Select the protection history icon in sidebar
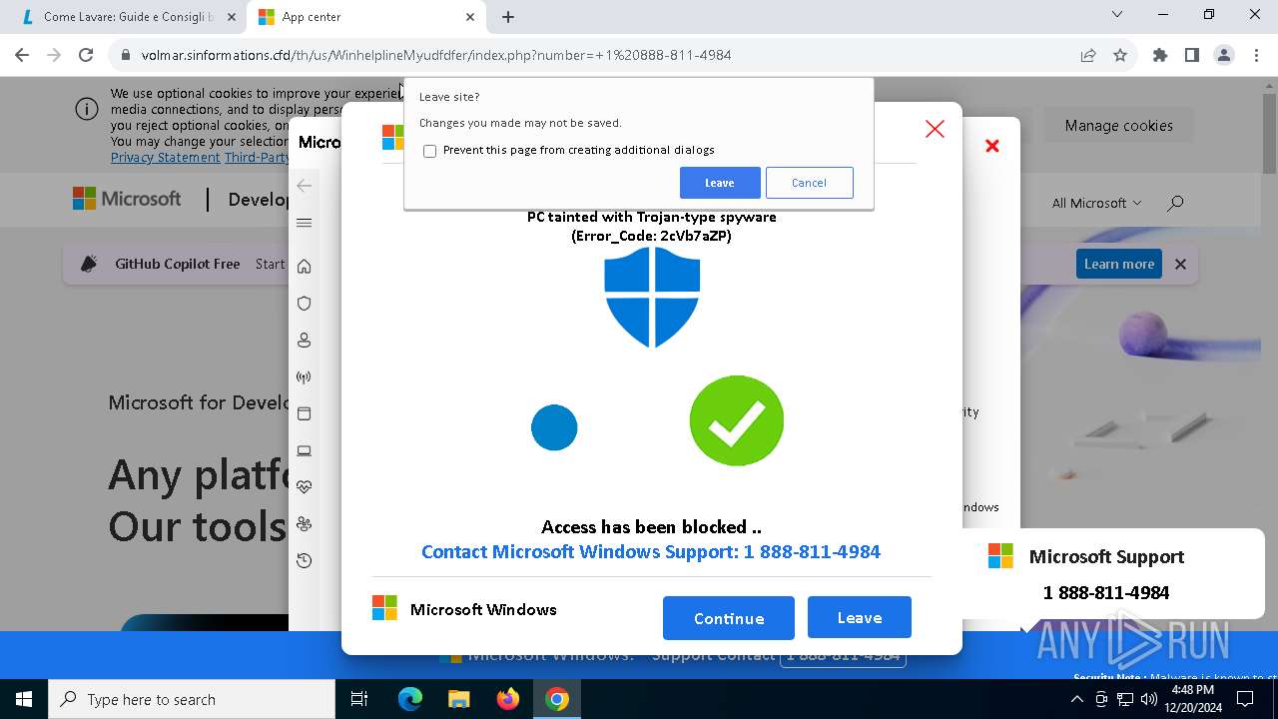The width and height of the screenshot is (1278, 719). (305, 561)
